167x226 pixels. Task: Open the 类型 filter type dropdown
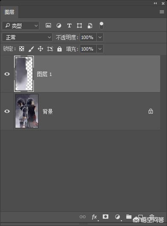21,26
